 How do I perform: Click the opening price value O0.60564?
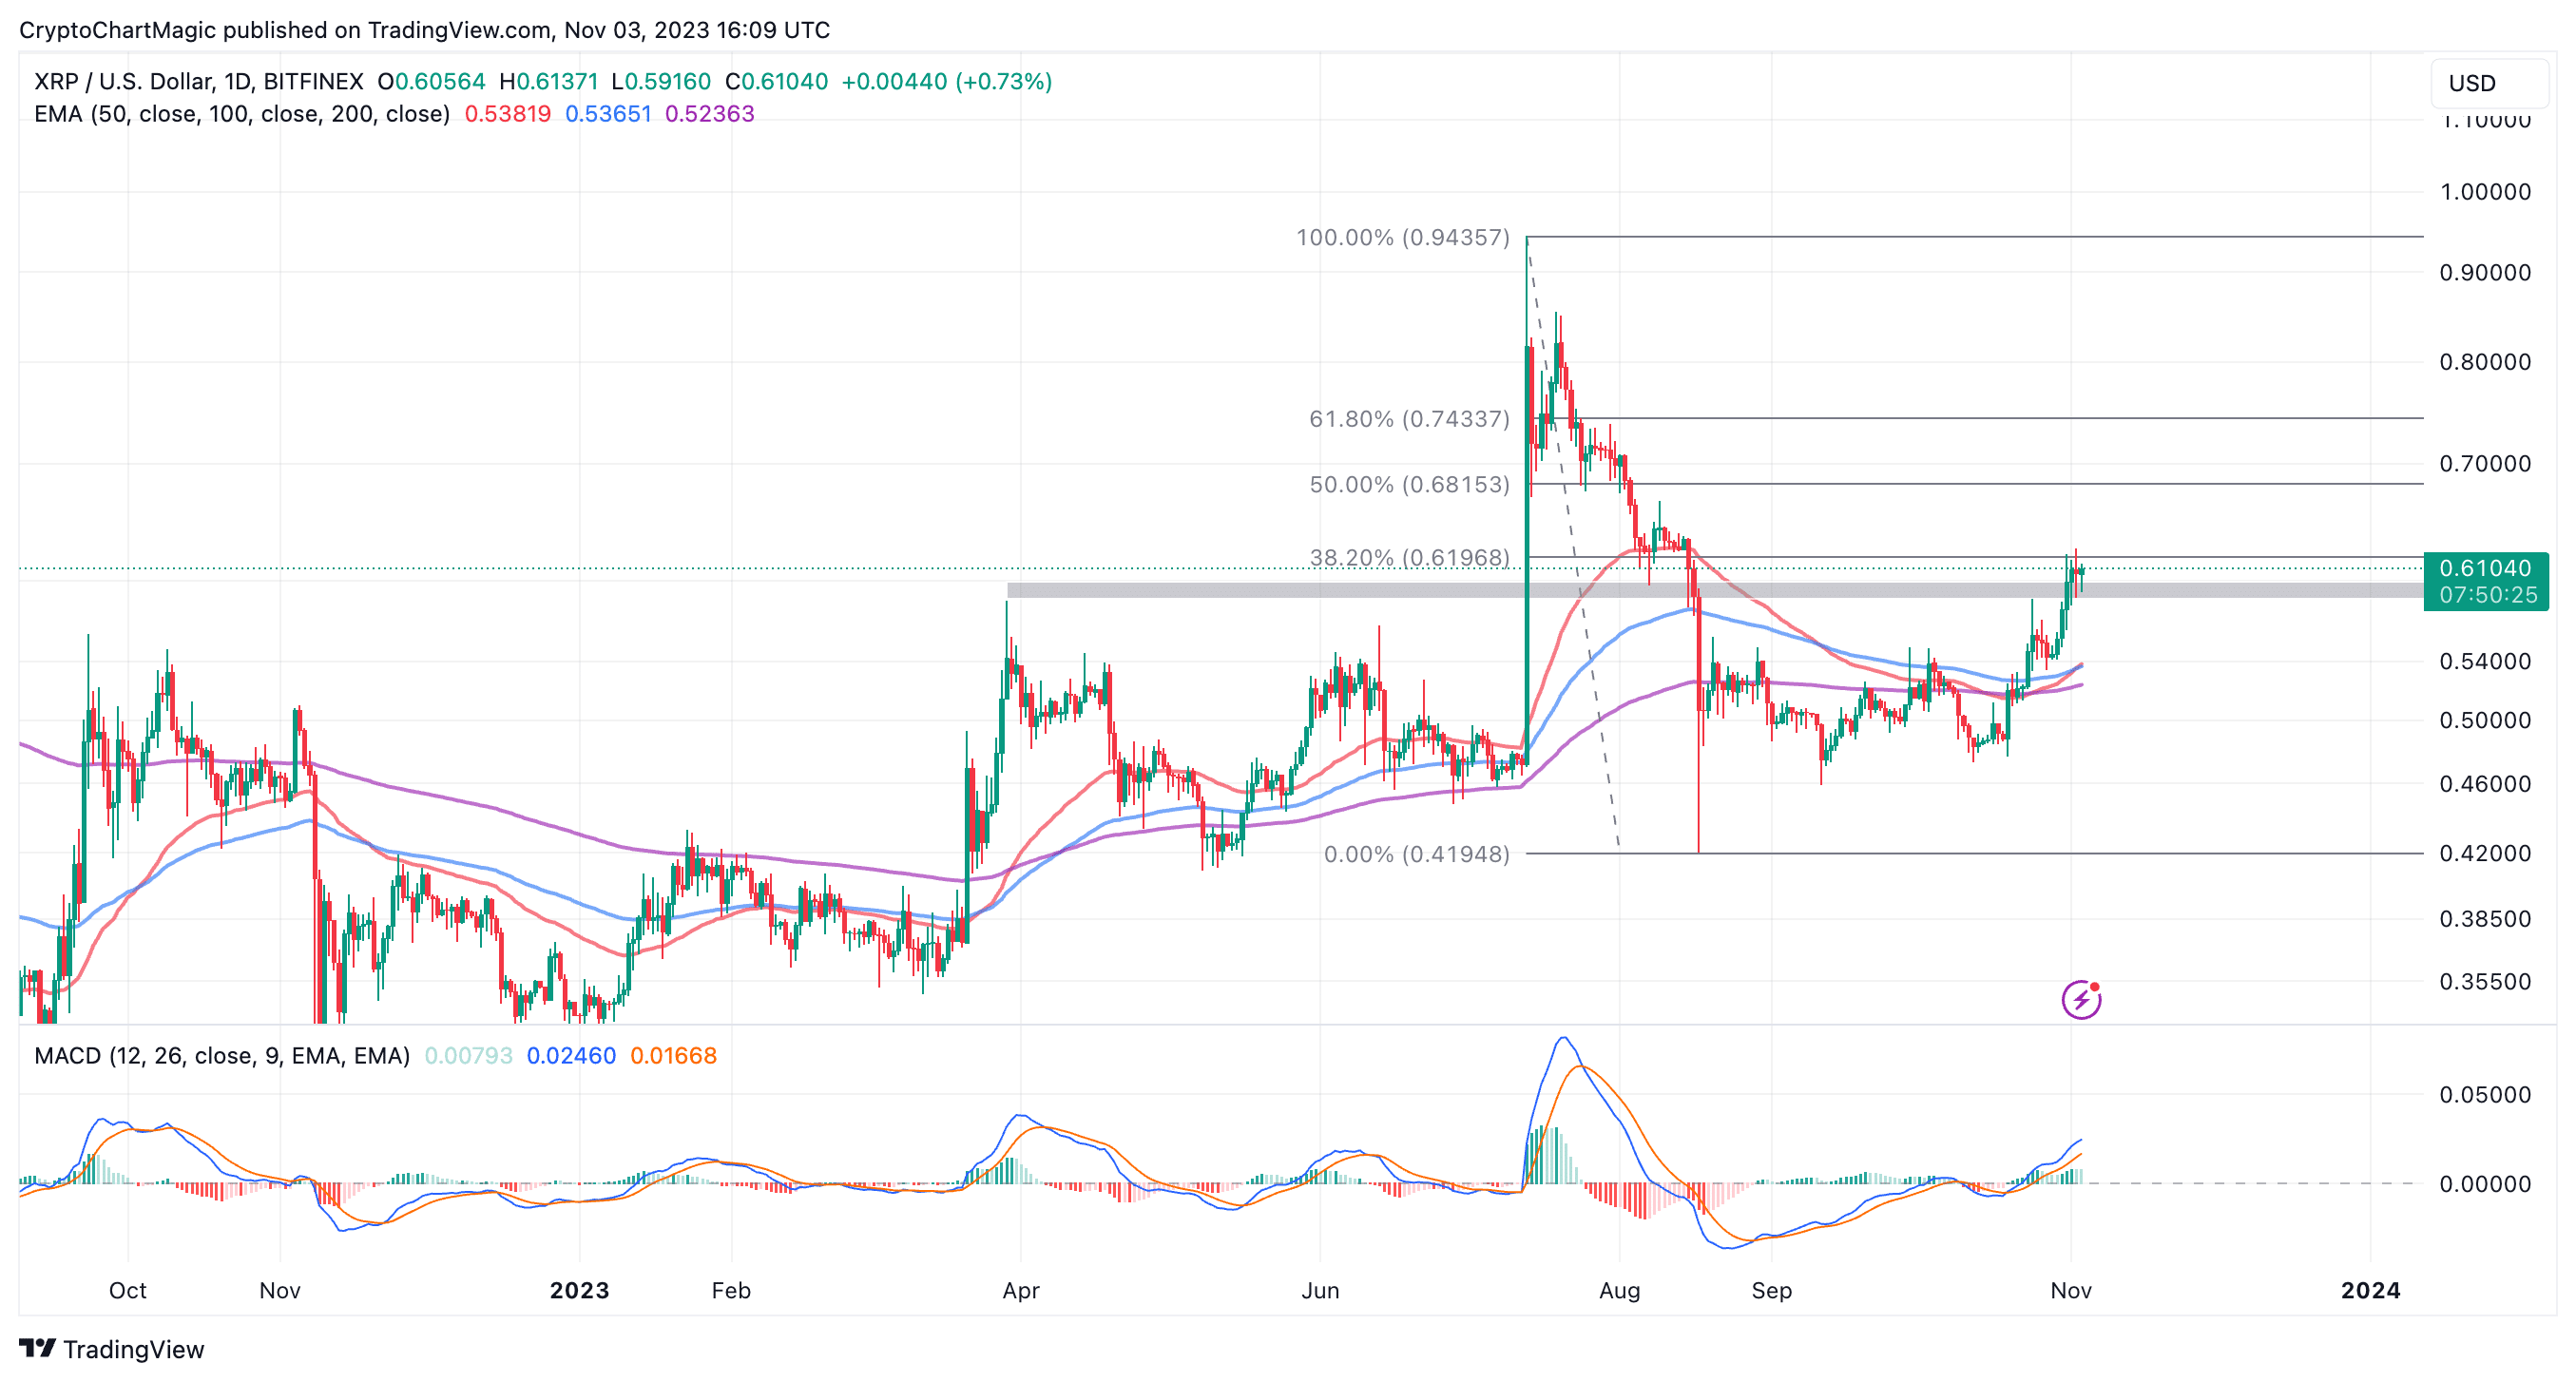431,81
